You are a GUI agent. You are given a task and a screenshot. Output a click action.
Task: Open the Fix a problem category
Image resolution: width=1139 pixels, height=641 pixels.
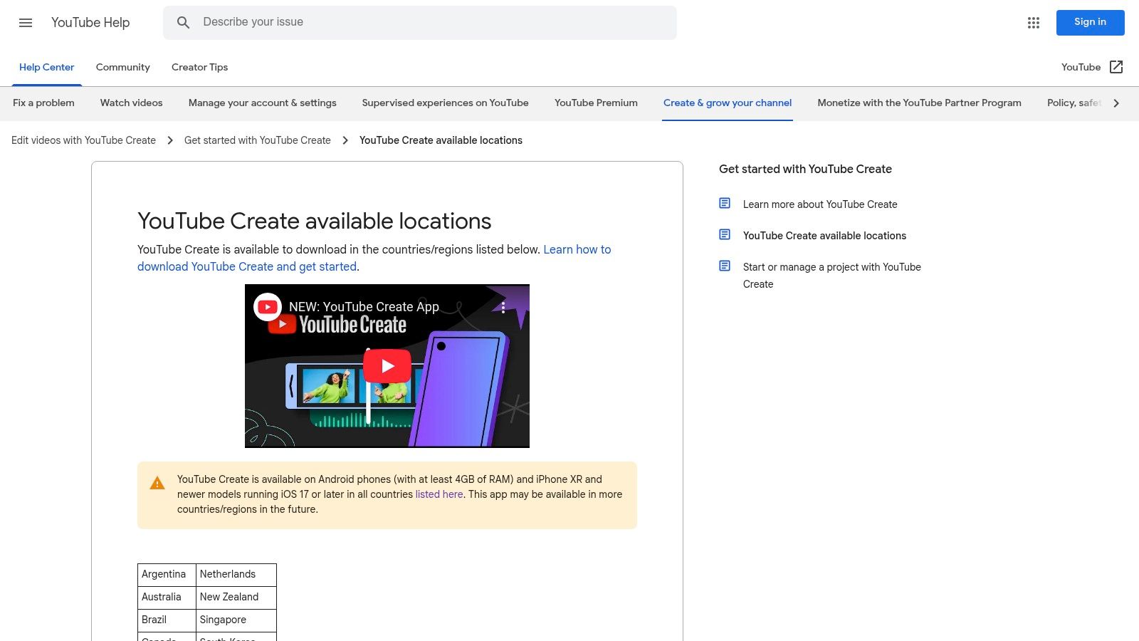[x=43, y=103]
